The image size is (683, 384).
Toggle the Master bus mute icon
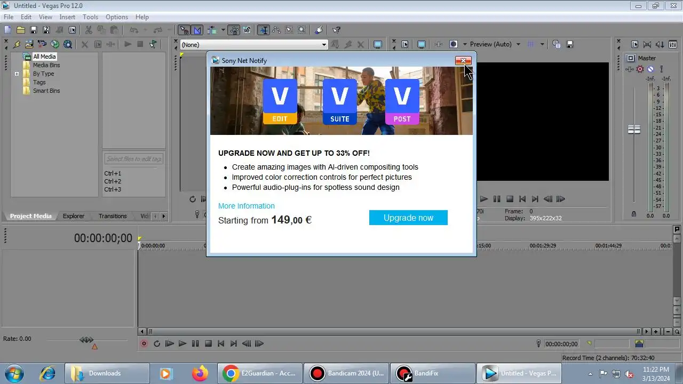650,69
